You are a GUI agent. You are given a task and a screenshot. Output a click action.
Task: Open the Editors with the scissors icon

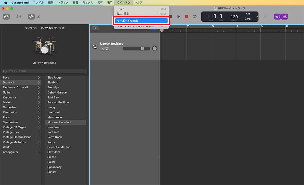pos(39,17)
